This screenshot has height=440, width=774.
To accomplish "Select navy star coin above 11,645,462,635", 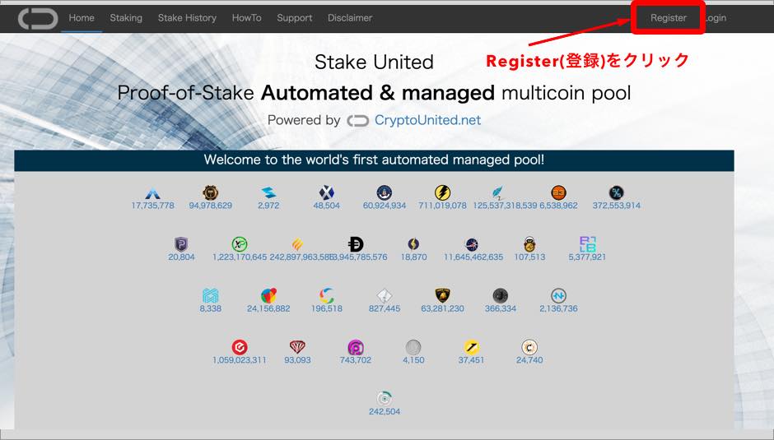I will pyautogui.click(x=472, y=244).
